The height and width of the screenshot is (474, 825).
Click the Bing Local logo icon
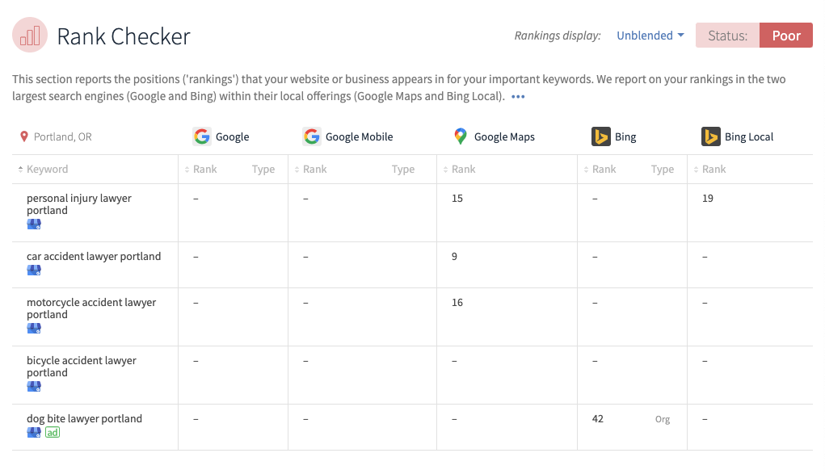click(x=710, y=136)
